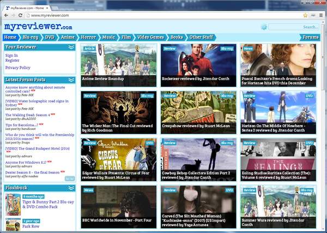Click the address bar showing www.myreviewer.com
Screen dimensions: 327x233
point(163,15)
